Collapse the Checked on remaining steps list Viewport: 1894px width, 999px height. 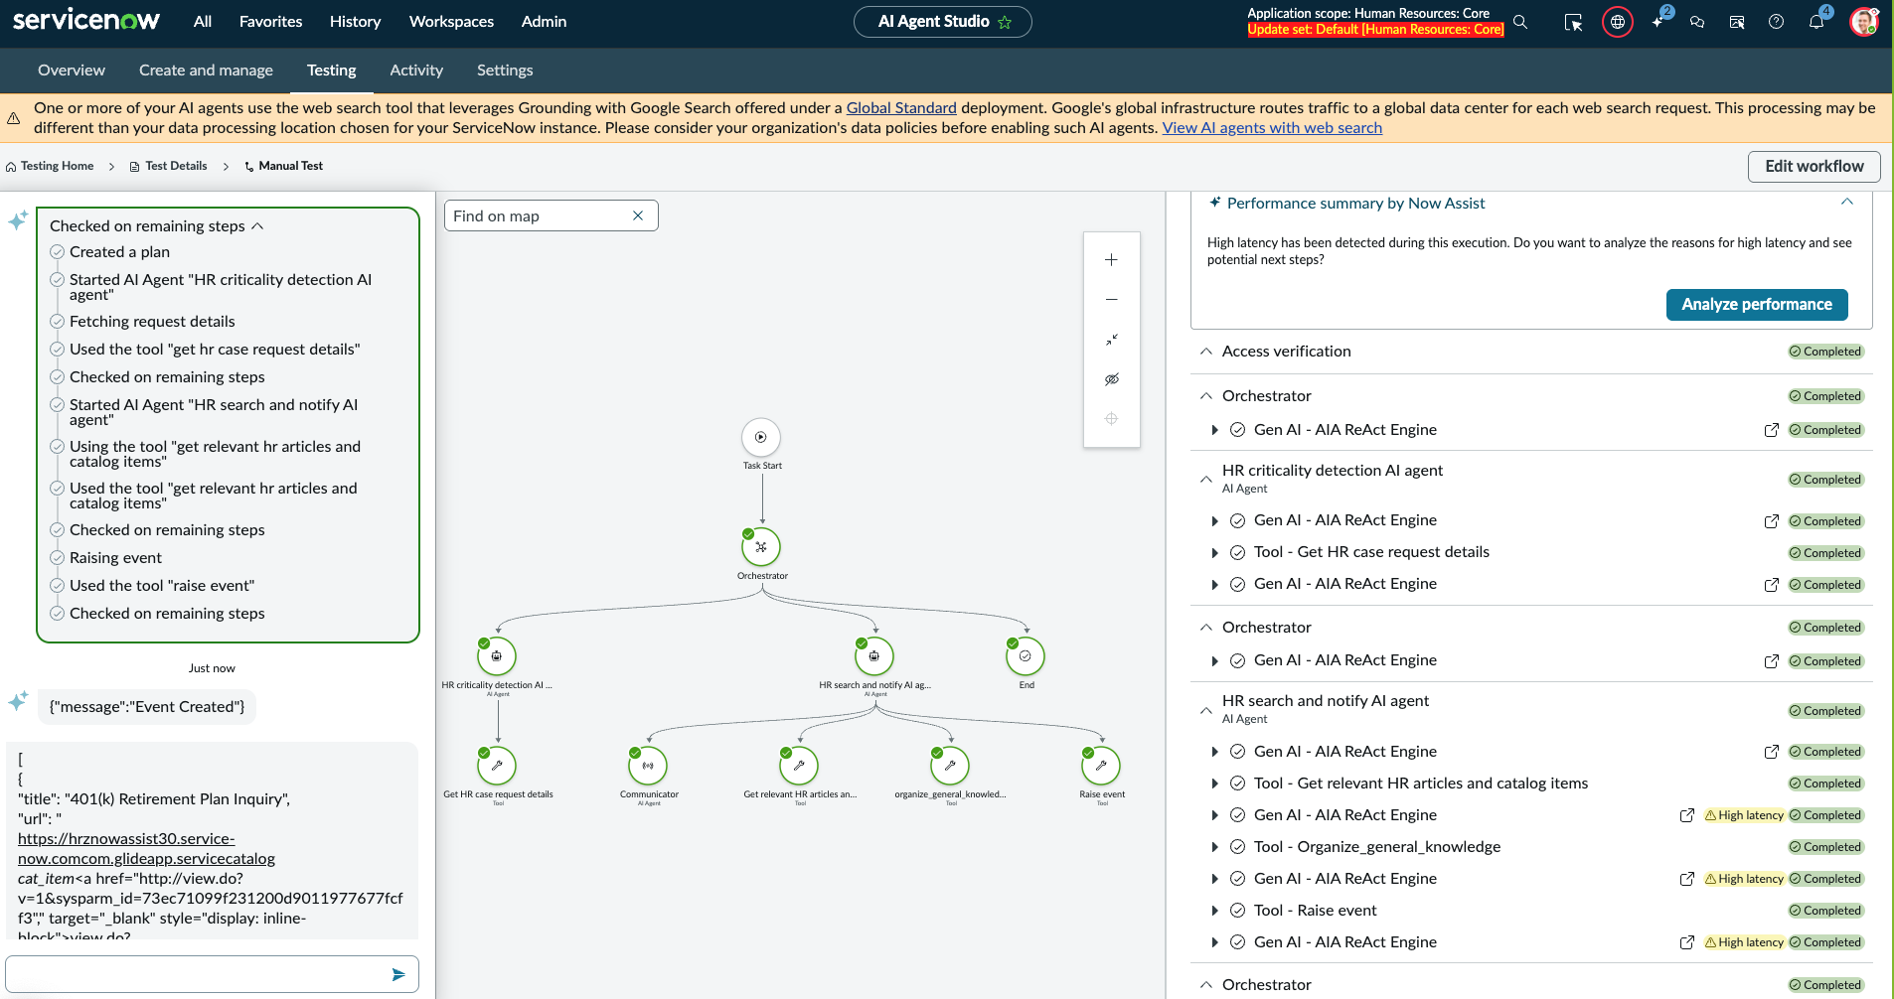[257, 226]
